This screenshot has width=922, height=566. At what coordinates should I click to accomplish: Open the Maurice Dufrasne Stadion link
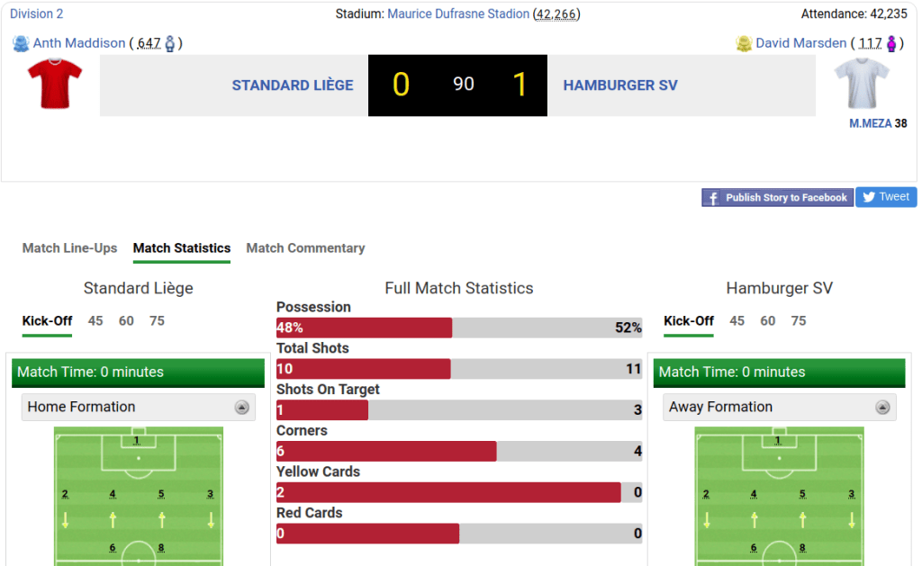click(x=458, y=14)
